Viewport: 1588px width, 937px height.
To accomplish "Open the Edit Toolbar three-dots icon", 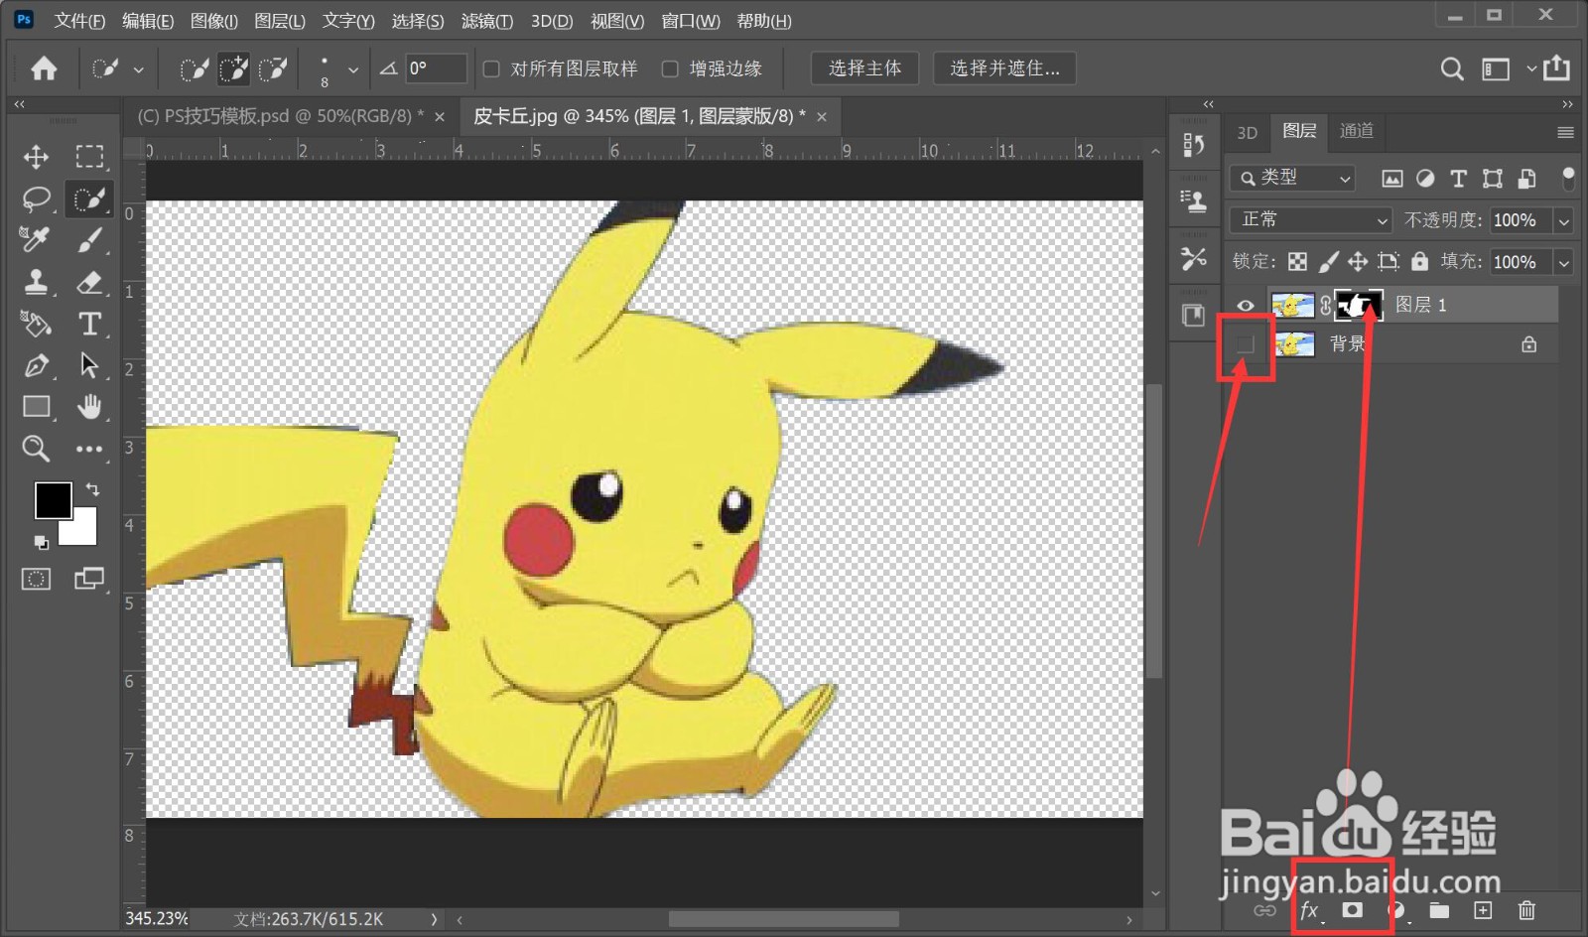I will 89,449.
